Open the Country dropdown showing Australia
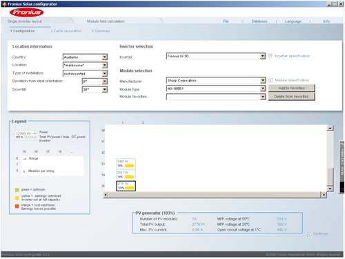This screenshot has height=259, width=345. [x=85, y=57]
